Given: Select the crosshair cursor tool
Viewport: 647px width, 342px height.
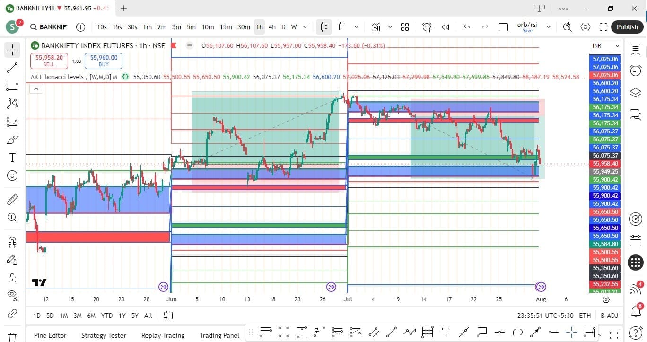Looking at the screenshot, I should click(12, 50).
